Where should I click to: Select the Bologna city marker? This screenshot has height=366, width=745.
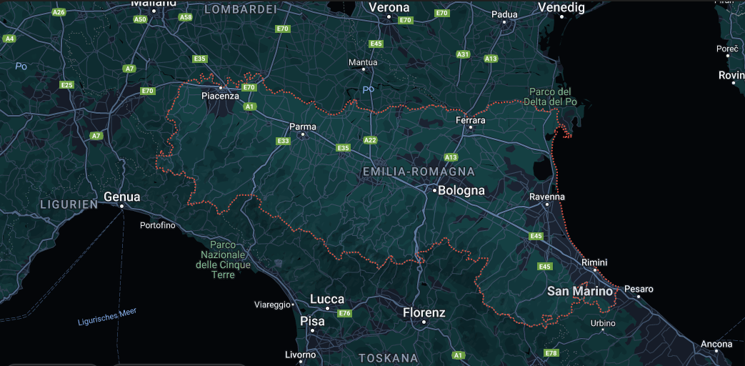[x=435, y=191]
